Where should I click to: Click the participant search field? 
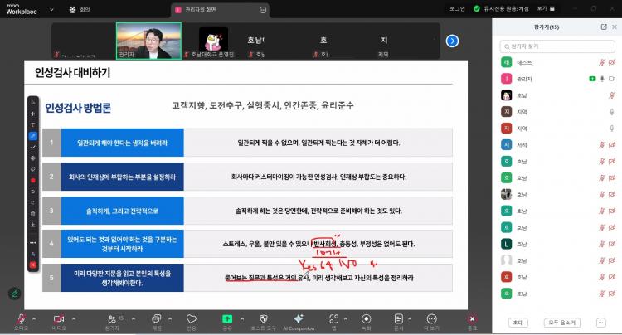pyautogui.click(x=557, y=46)
